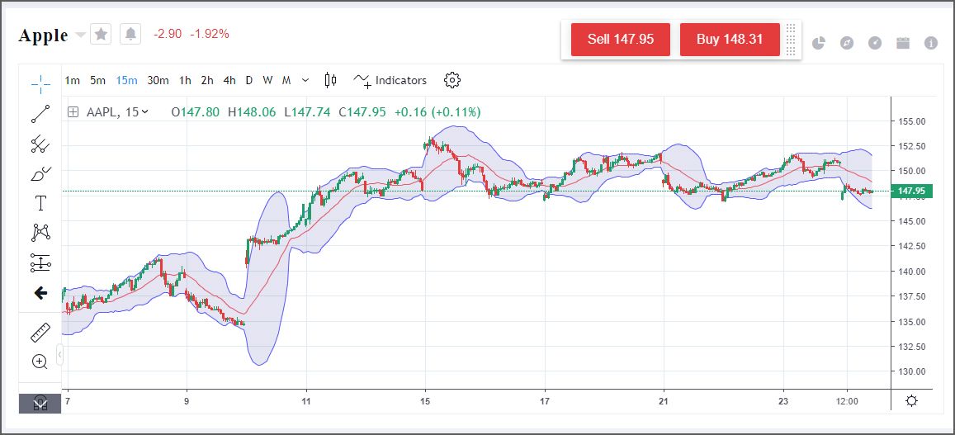Image resolution: width=955 pixels, height=435 pixels.
Task: Open the pie chart icon in header
Action: point(819,43)
